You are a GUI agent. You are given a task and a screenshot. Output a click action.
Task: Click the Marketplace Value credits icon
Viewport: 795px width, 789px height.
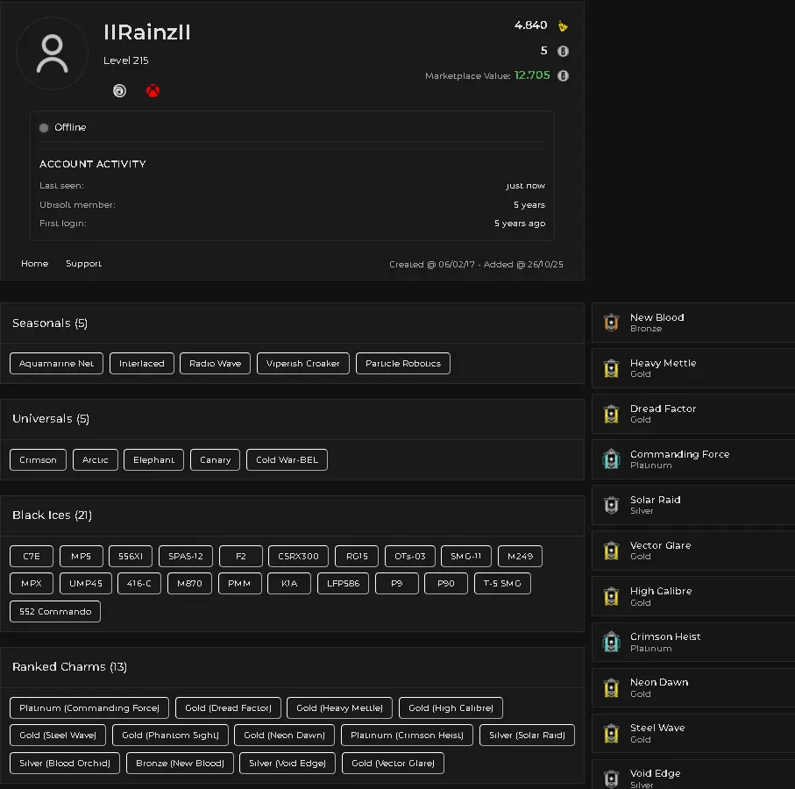(563, 76)
